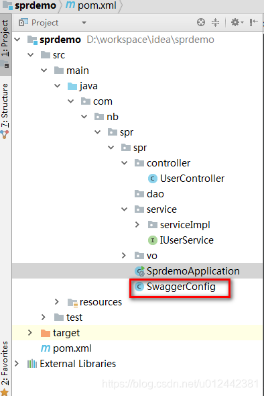
Task: Collapse the controller package chevron
Action: 125,163
